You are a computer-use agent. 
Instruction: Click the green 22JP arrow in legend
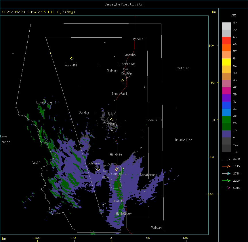point(226,180)
